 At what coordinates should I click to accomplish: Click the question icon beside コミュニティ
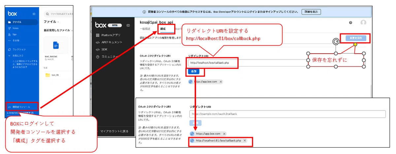[97, 57]
